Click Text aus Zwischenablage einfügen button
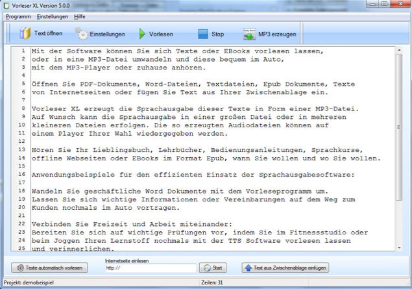 pyautogui.click(x=285, y=268)
